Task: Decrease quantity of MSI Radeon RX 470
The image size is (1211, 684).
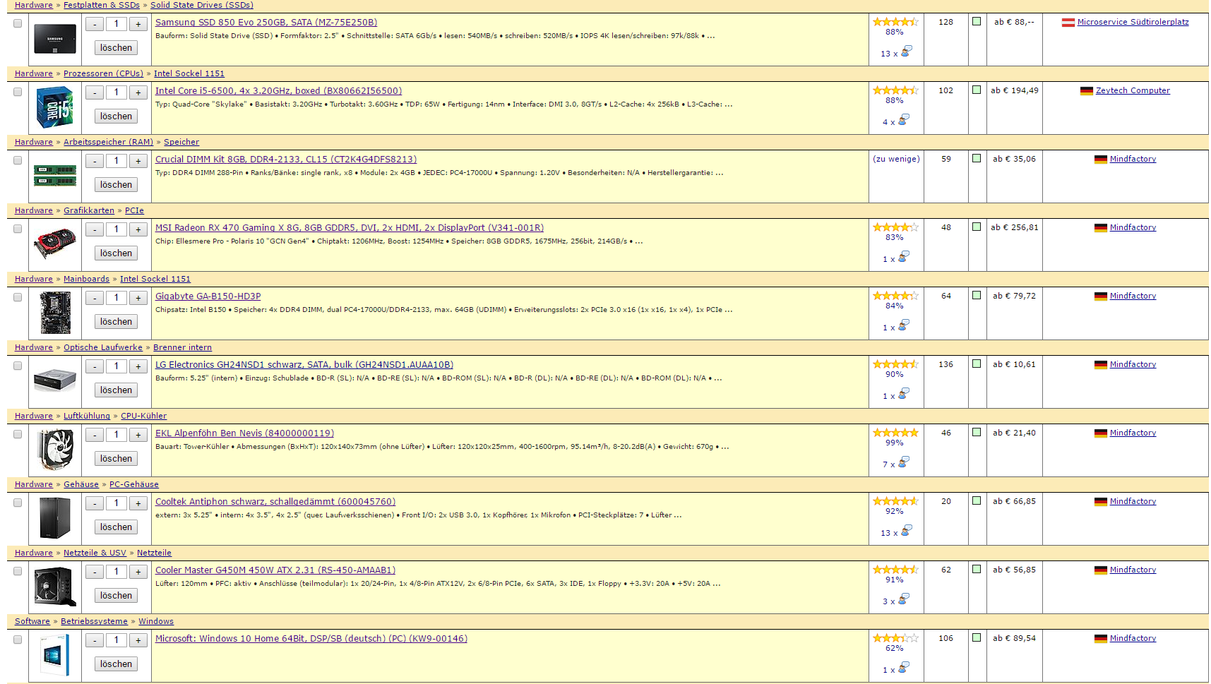Action: point(95,229)
